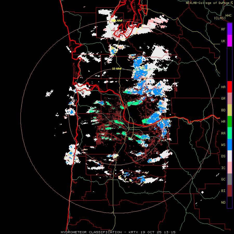Click the blue WS legend color swatch

tap(230, 145)
